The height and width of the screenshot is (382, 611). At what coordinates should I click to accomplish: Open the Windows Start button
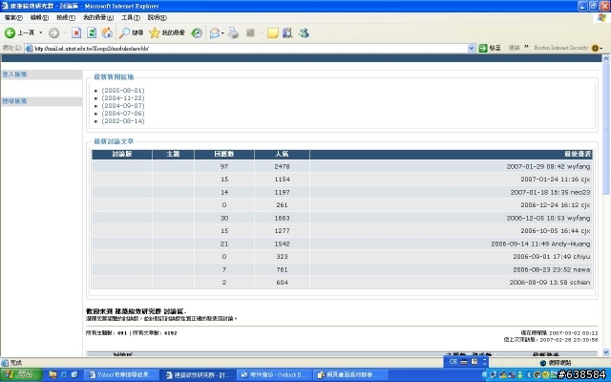[x=21, y=374]
